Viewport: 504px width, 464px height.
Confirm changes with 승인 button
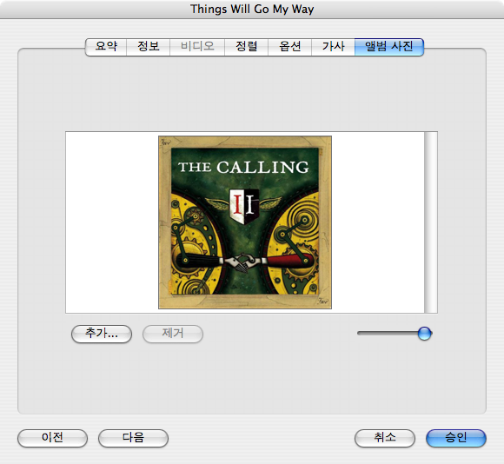(x=456, y=438)
